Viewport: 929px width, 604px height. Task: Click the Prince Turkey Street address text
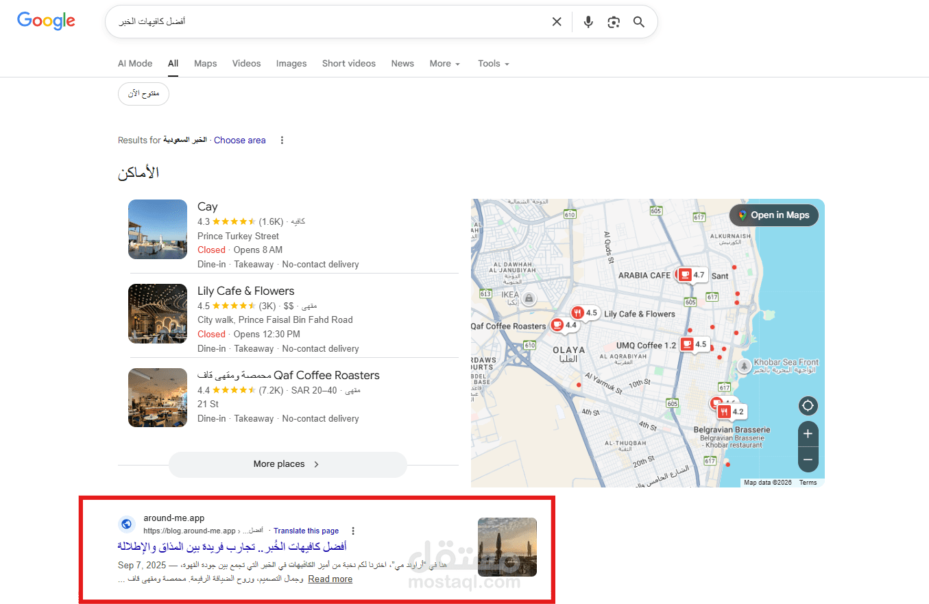238,236
